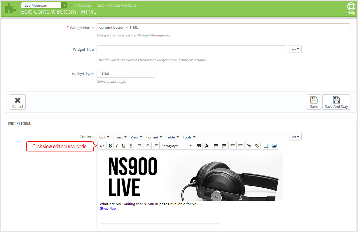
Task: Click the WIDGET FORM. section heading
Action: 20,124
